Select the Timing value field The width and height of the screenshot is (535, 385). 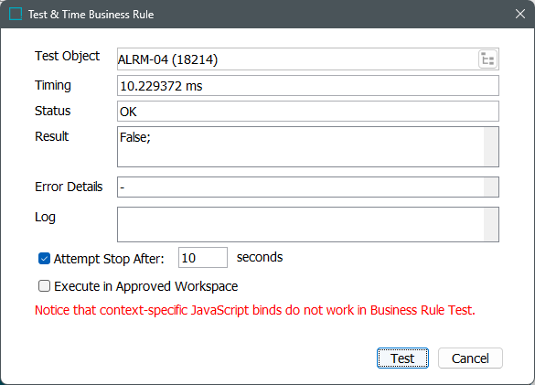click(308, 86)
